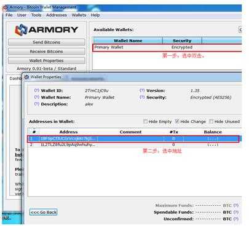Click the Unconfirmed help (?) icon

236,219
